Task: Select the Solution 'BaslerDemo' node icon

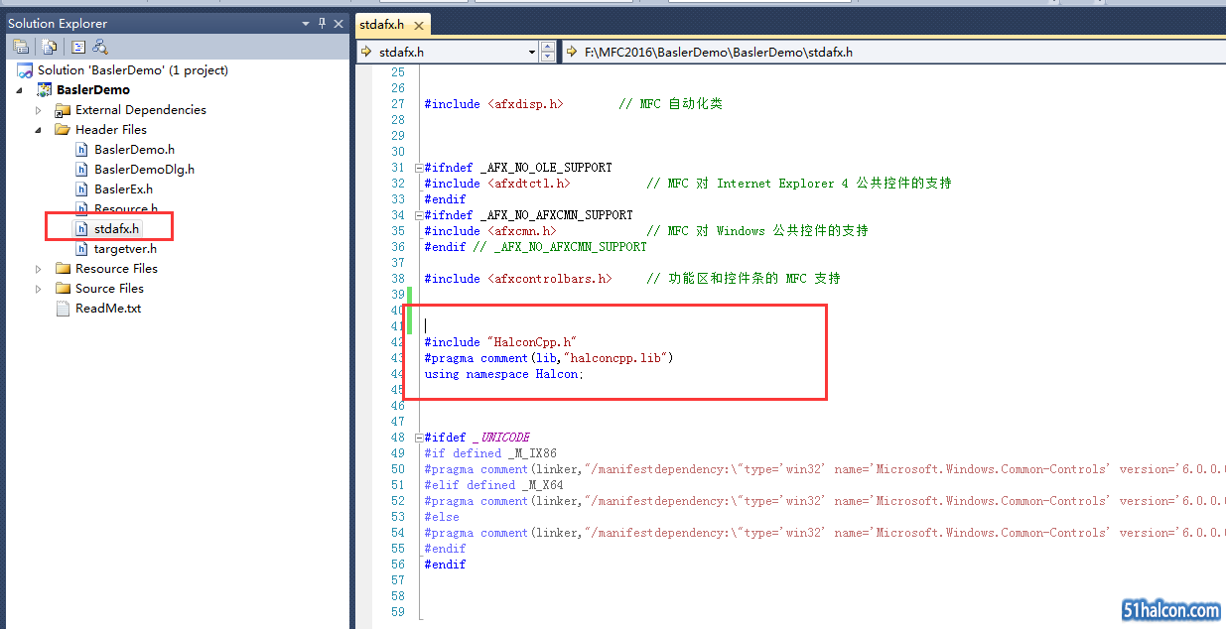Action: pyautogui.click(x=25, y=70)
